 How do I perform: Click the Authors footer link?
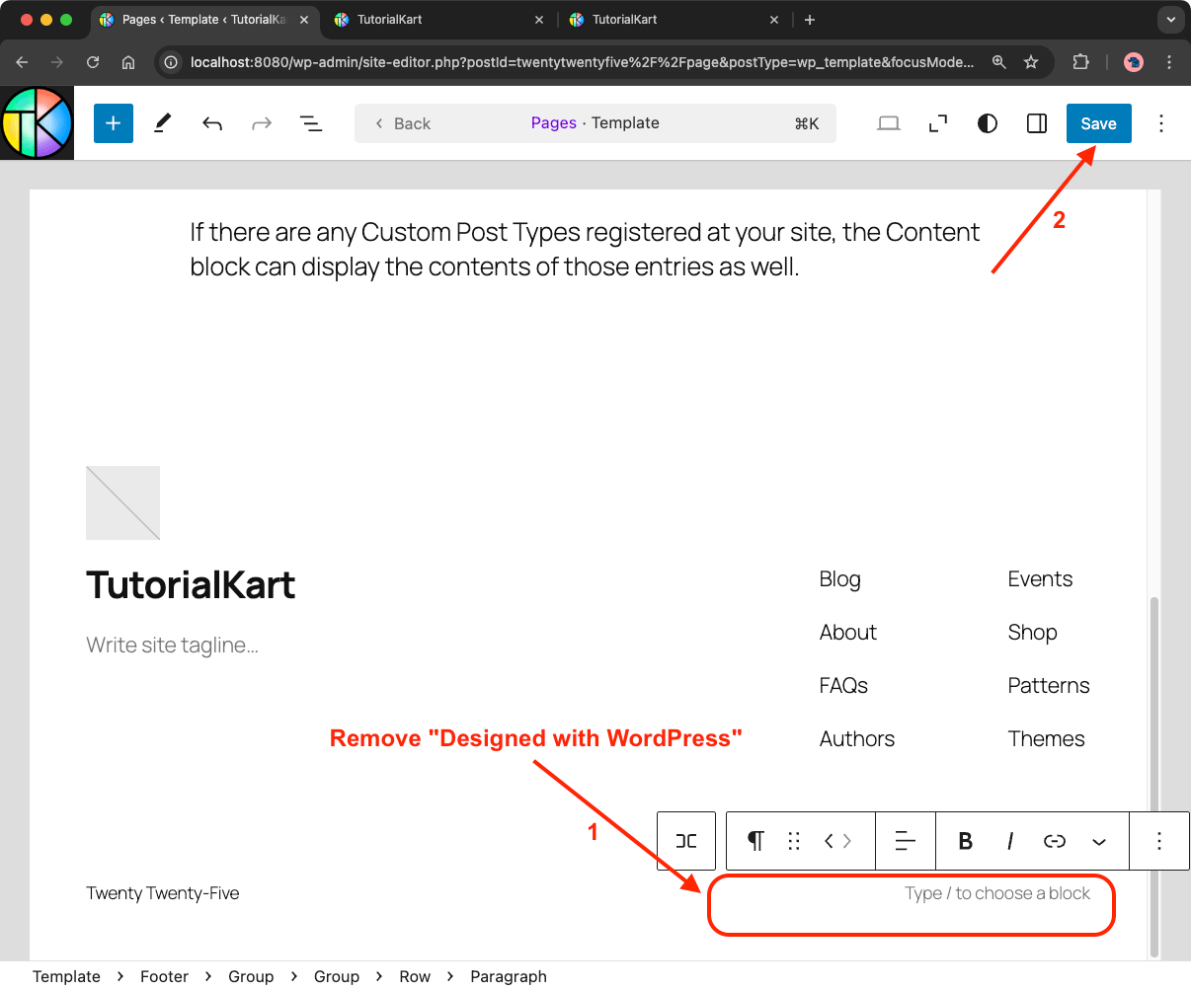tap(857, 739)
